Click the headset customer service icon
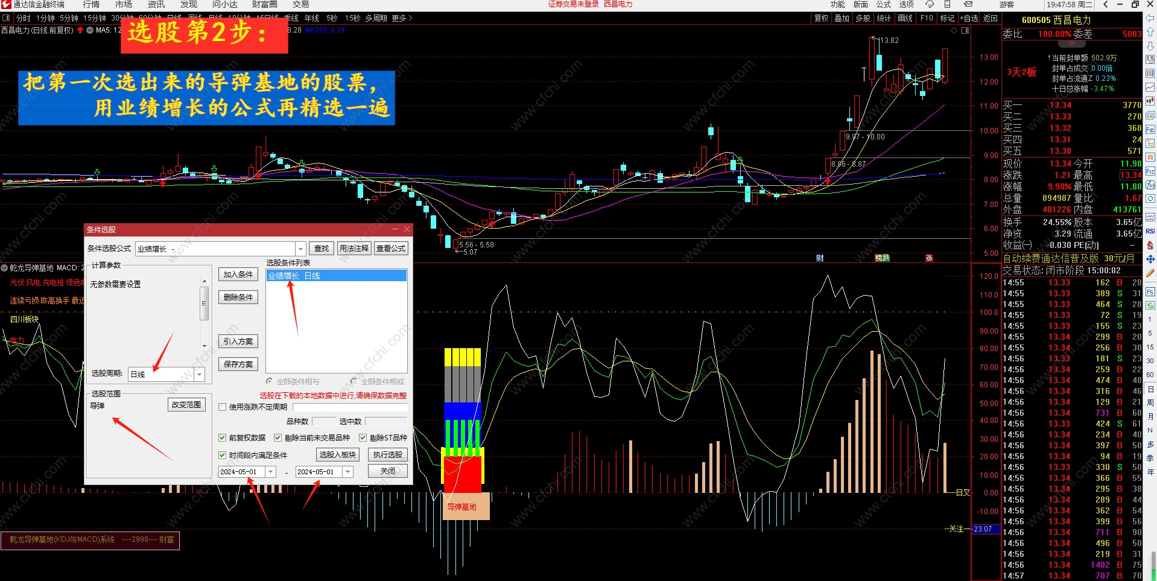 (930, 4)
